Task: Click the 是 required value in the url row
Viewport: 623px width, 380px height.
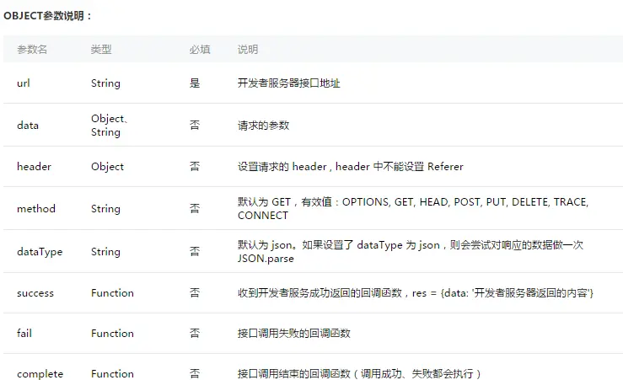Action: [x=195, y=83]
